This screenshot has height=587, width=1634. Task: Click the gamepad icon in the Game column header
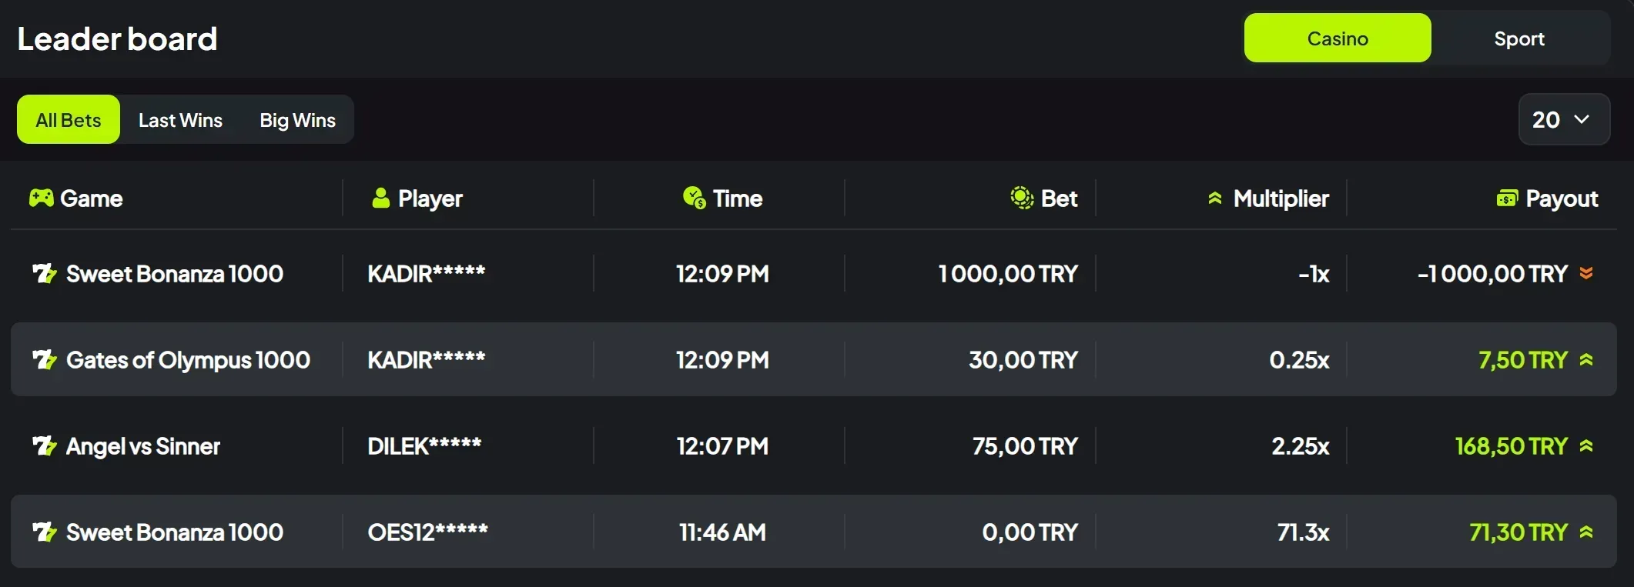pos(41,198)
